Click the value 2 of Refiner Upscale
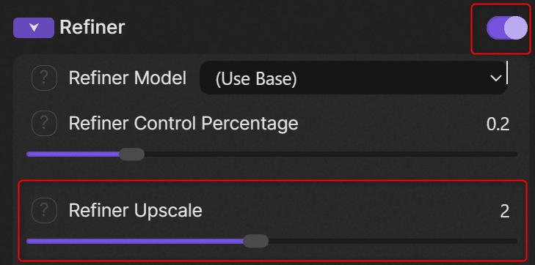The image size is (535, 265). tap(505, 212)
